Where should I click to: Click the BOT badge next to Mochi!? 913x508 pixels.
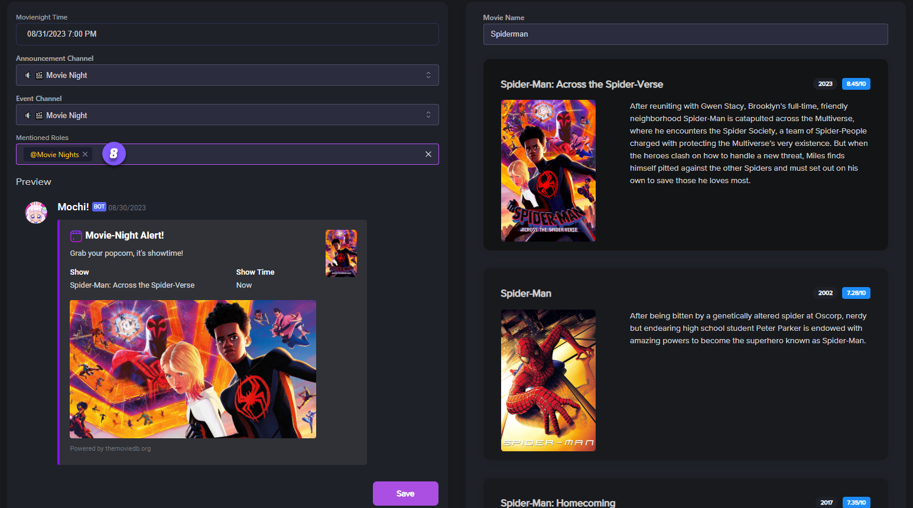tap(99, 207)
